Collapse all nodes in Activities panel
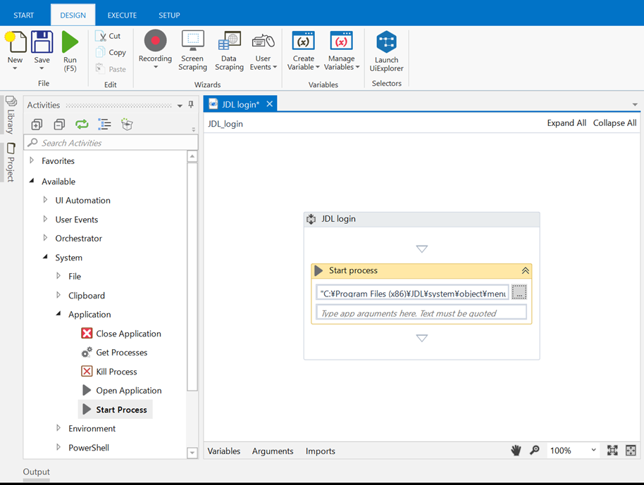 [60, 125]
